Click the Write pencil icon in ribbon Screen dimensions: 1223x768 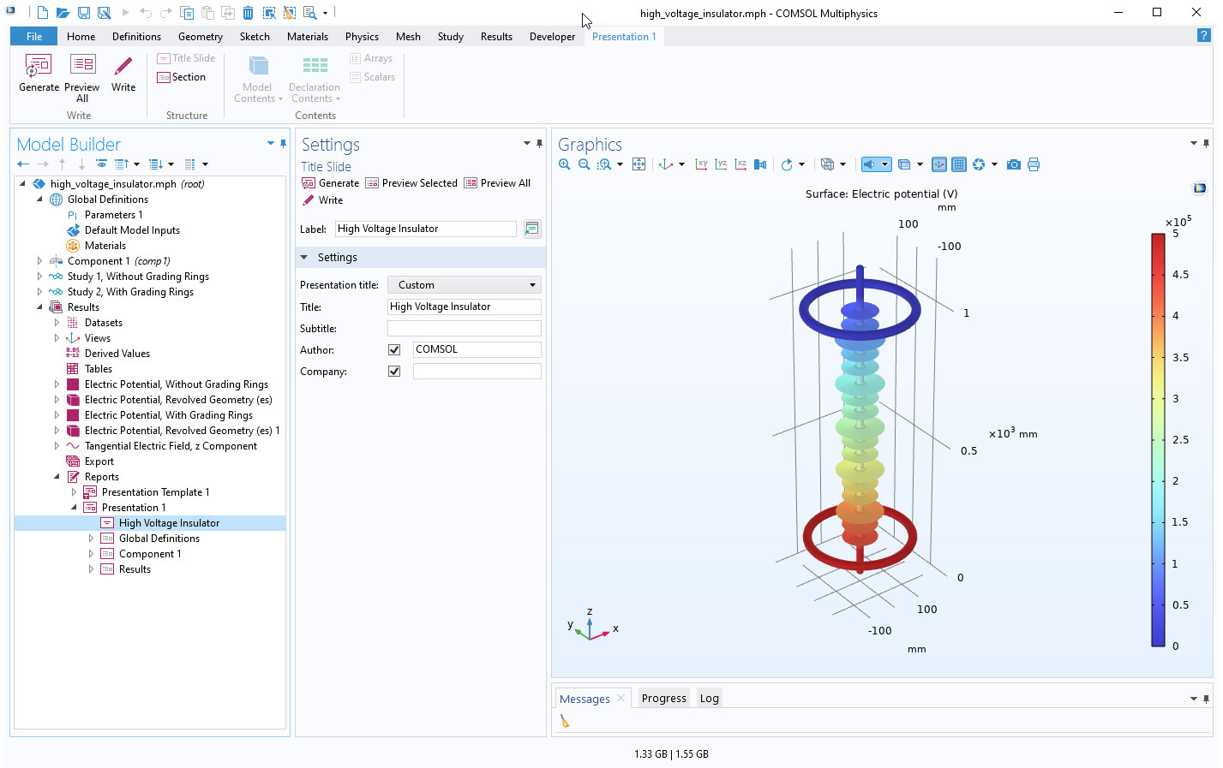tap(123, 67)
